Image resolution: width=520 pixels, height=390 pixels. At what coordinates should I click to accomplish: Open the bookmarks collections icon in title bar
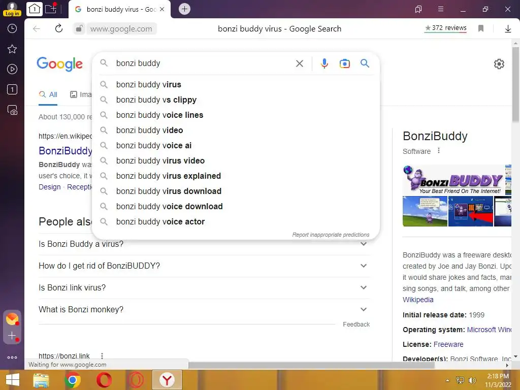point(418,9)
